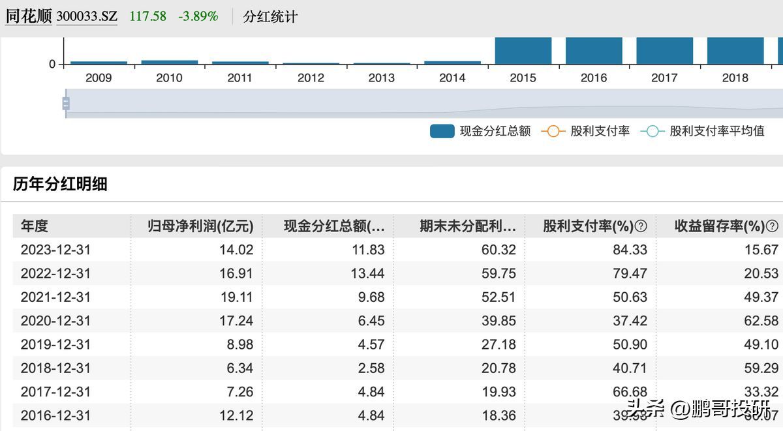
Task: Click the 2017 bar in chart
Action: point(664,51)
